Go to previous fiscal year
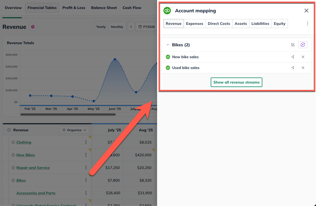Screen dimensions: 316x206 tap(131, 27)
